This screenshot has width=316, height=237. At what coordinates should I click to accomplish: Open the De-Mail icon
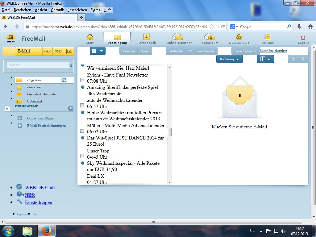[x=268, y=37]
